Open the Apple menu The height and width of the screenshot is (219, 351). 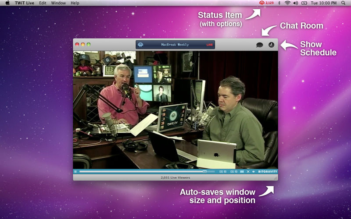coord(7,3)
